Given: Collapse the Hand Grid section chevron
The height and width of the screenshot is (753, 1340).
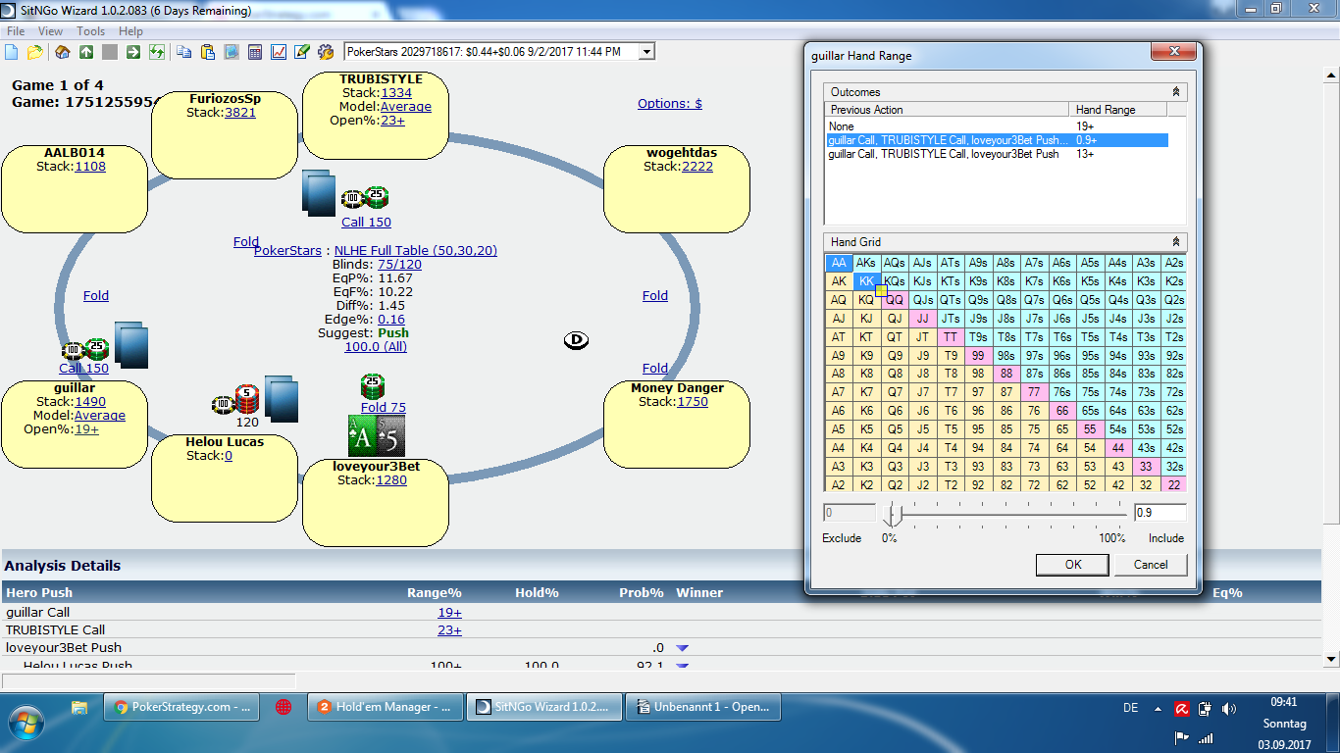Looking at the screenshot, I should [x=1176, y=241].
